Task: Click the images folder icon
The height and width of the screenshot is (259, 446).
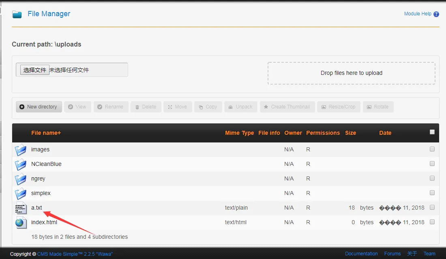Action: [x=21, y=150]
